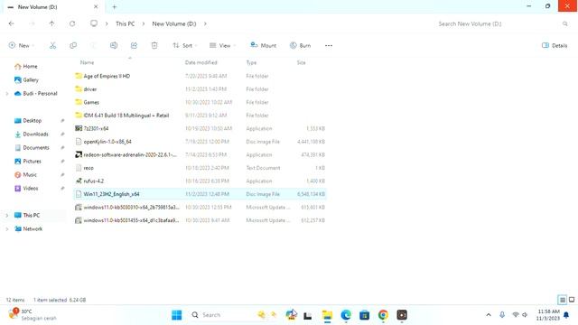Select radeon-software-adrenalin installer

(x=200, y=154)
